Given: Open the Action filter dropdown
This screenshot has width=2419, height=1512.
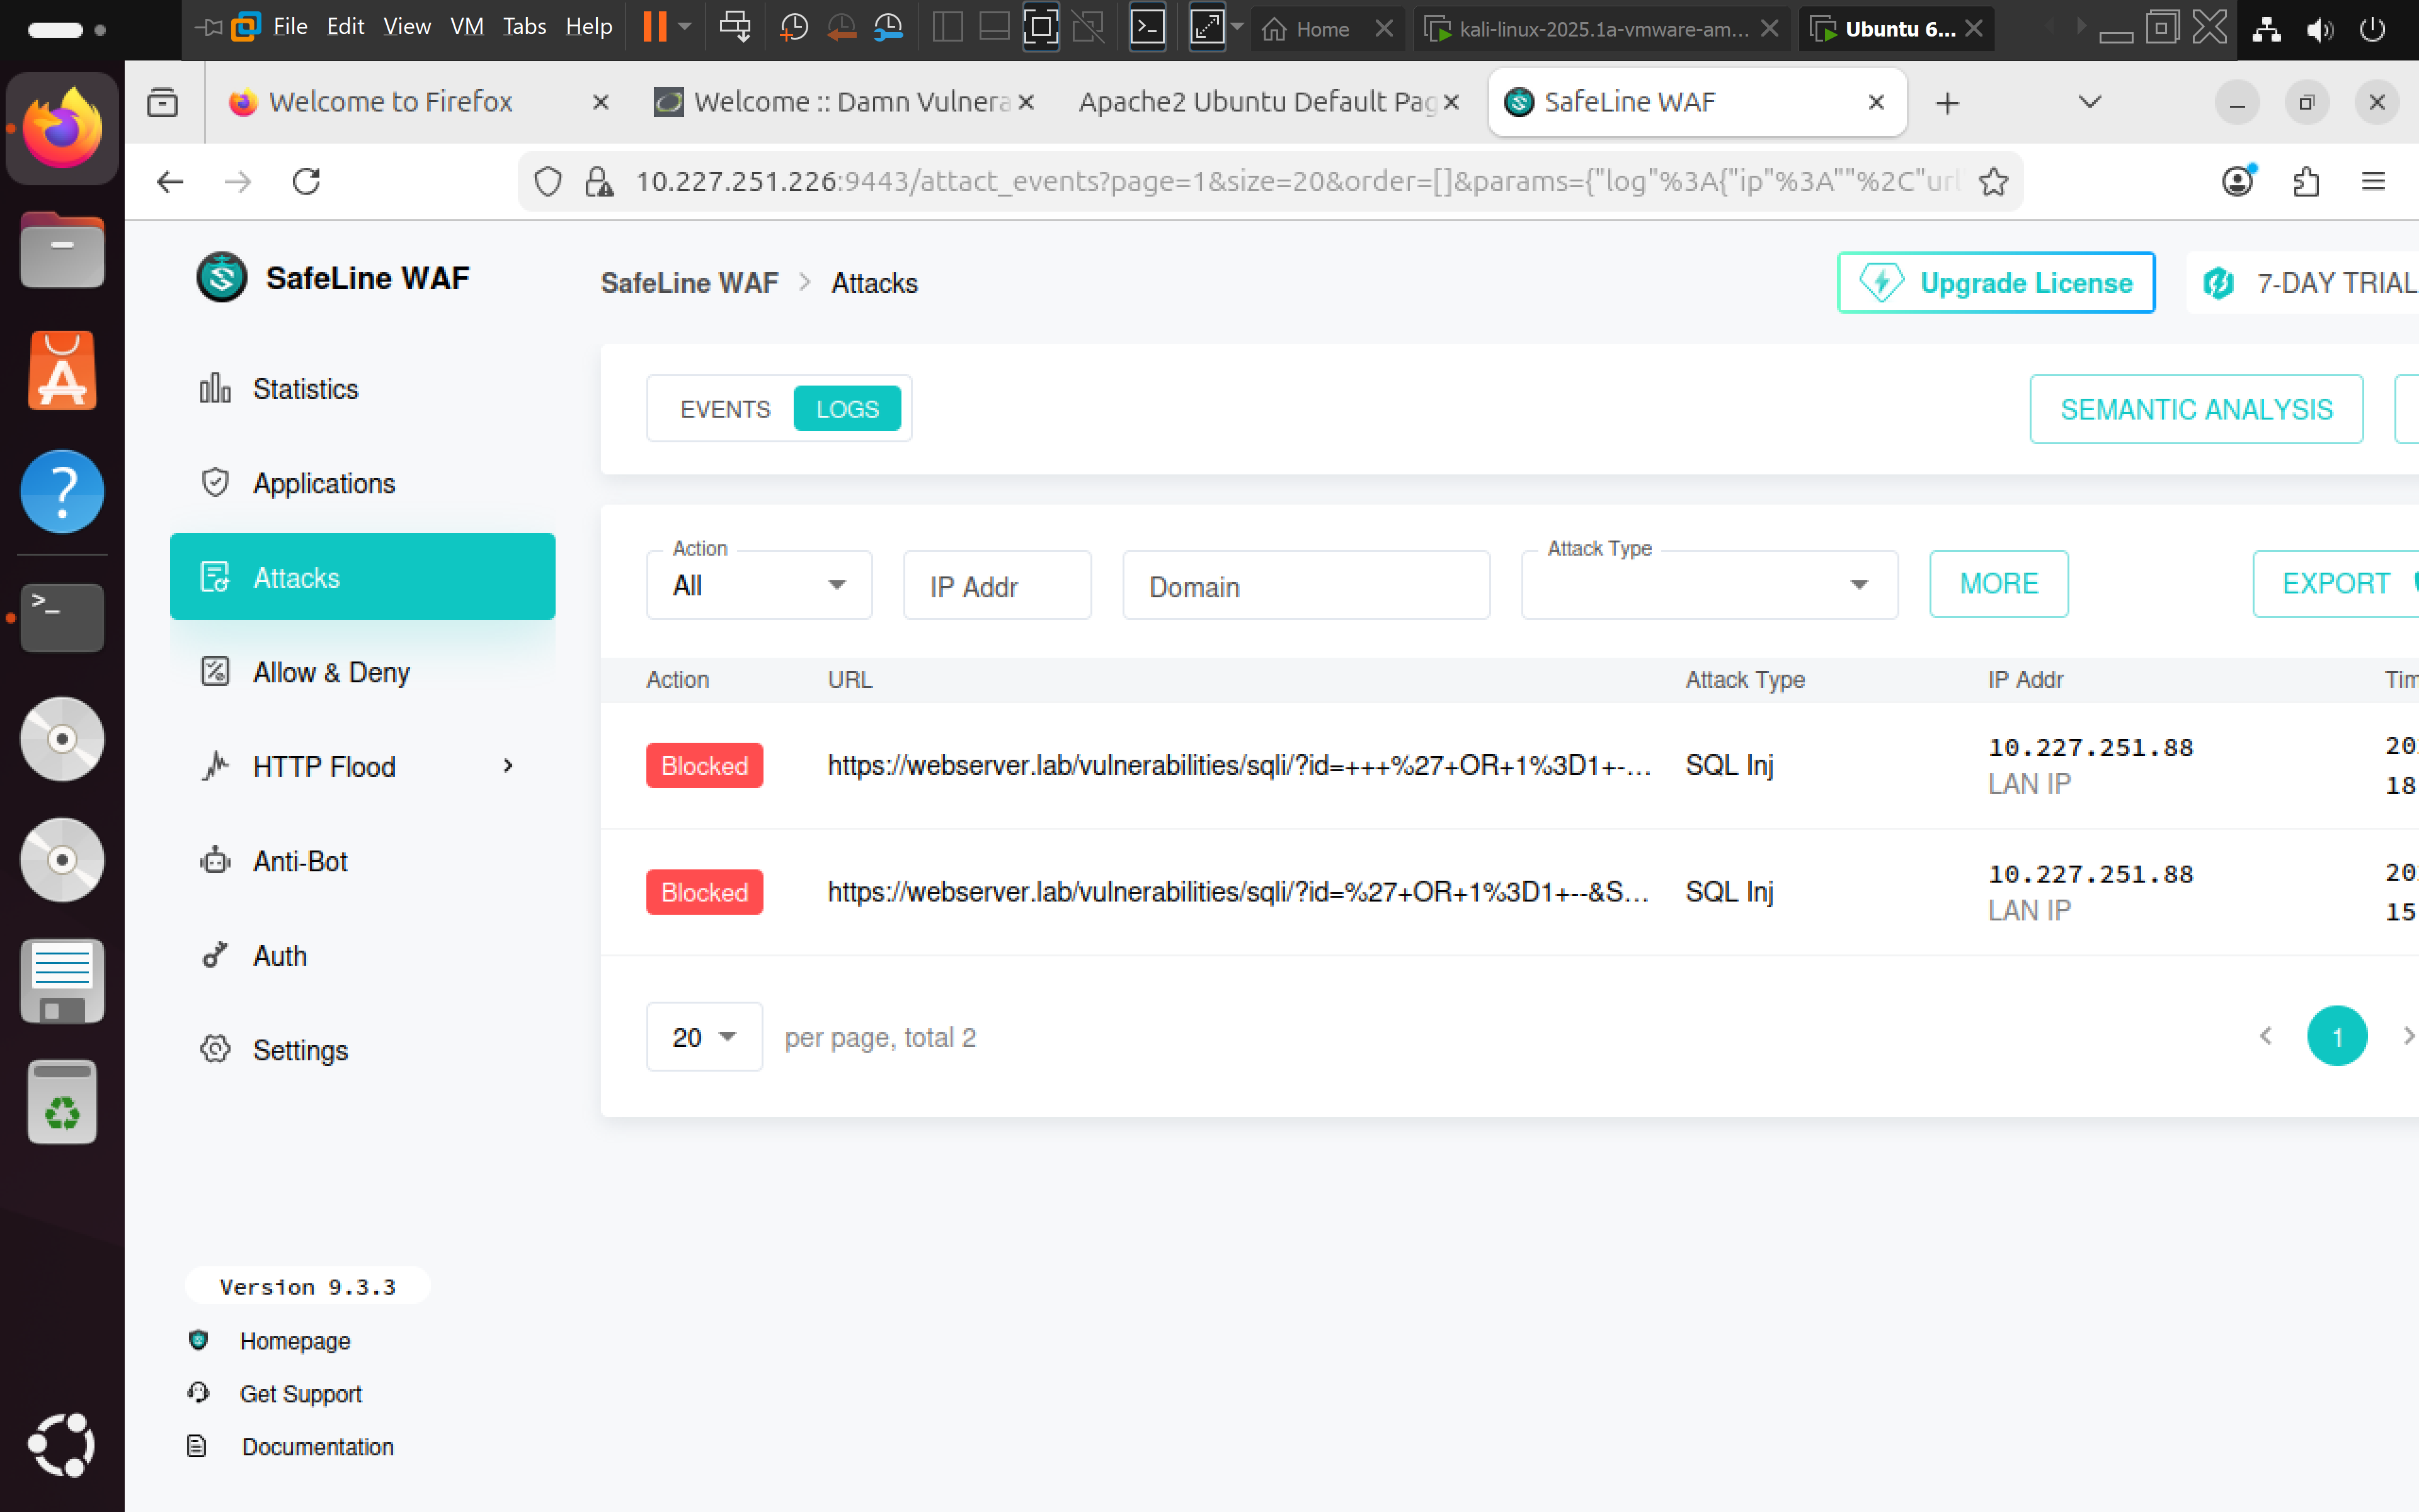Looking at the screenshot, I should click(758, 586).
